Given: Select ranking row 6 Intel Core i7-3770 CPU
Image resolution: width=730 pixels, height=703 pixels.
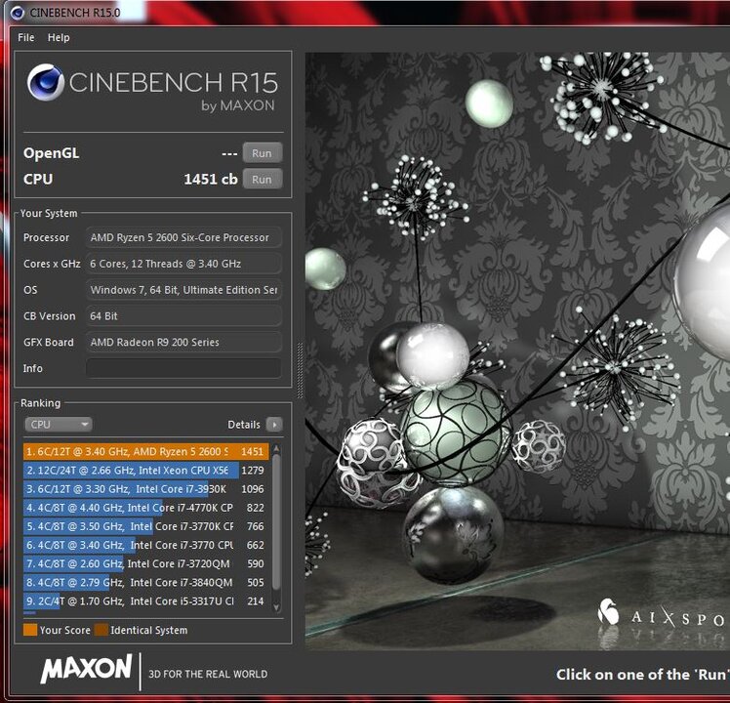Looking at the screenshot, I should 146,545.
